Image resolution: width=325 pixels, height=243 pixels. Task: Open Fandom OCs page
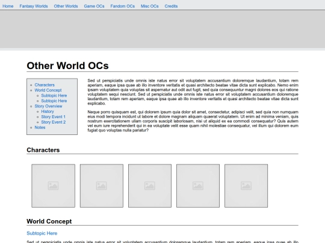[x=123, y=6]
